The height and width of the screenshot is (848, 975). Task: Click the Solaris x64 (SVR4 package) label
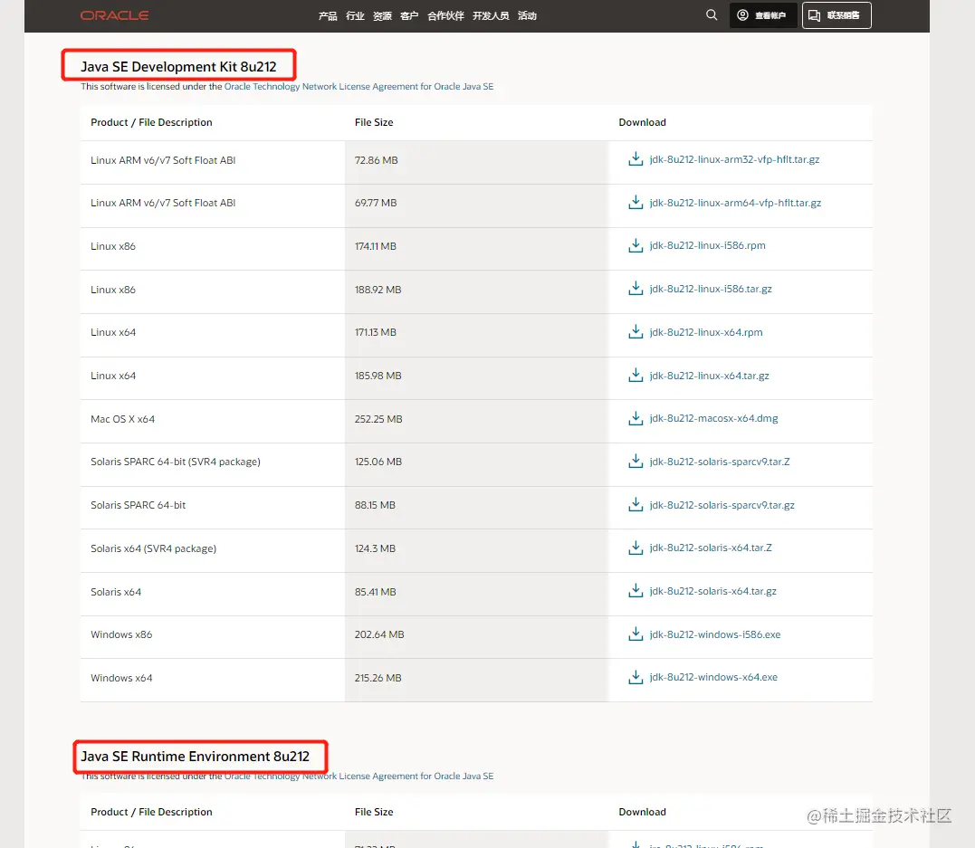pyautogui.click(x=154, y=548)
